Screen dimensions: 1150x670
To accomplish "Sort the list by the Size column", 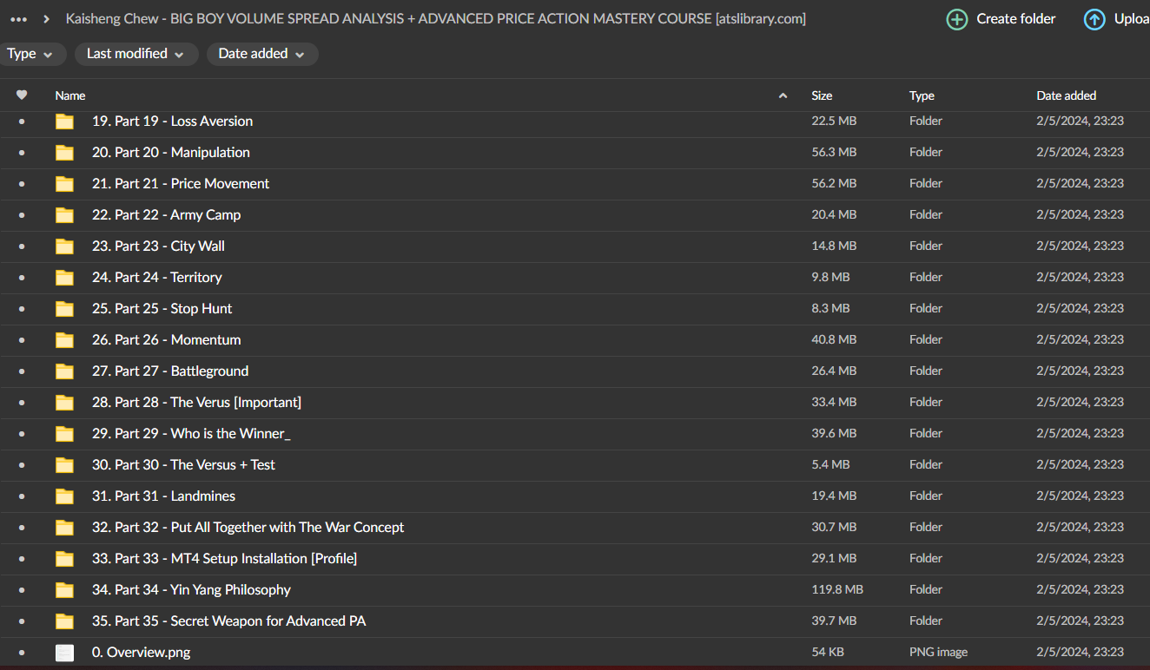I will tap(822, 95).
